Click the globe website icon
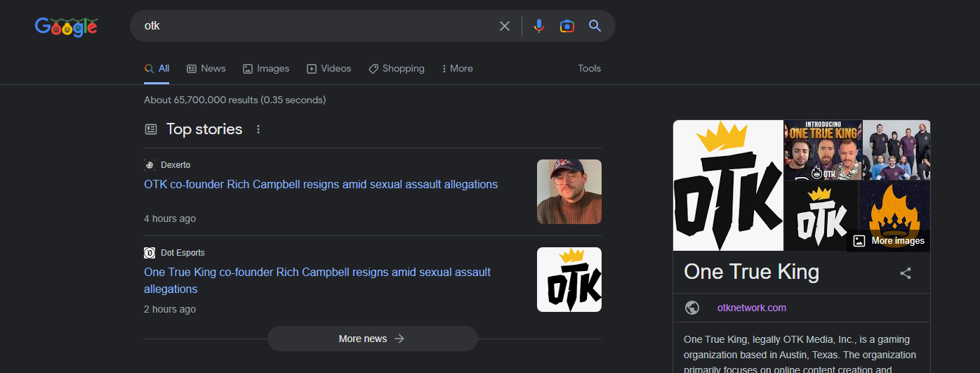 pos(692,308)
